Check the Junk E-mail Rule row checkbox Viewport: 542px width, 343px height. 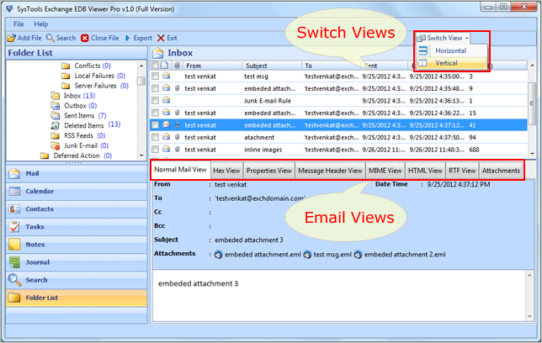tap(155, 101)
